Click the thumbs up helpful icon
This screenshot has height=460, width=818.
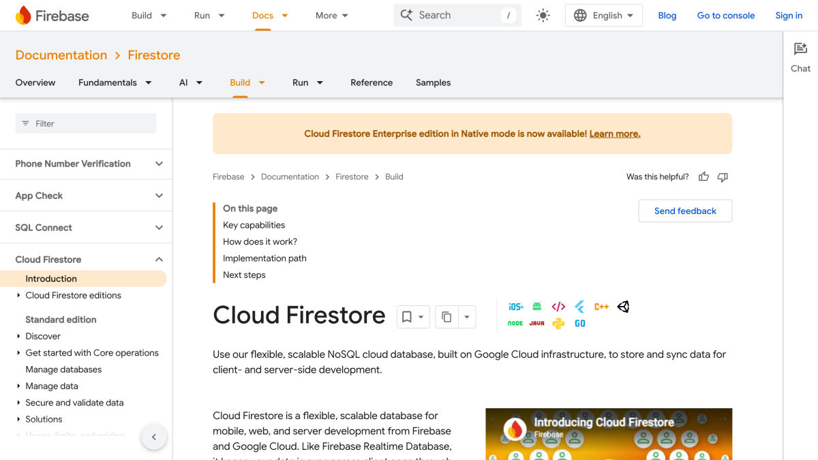703,177
